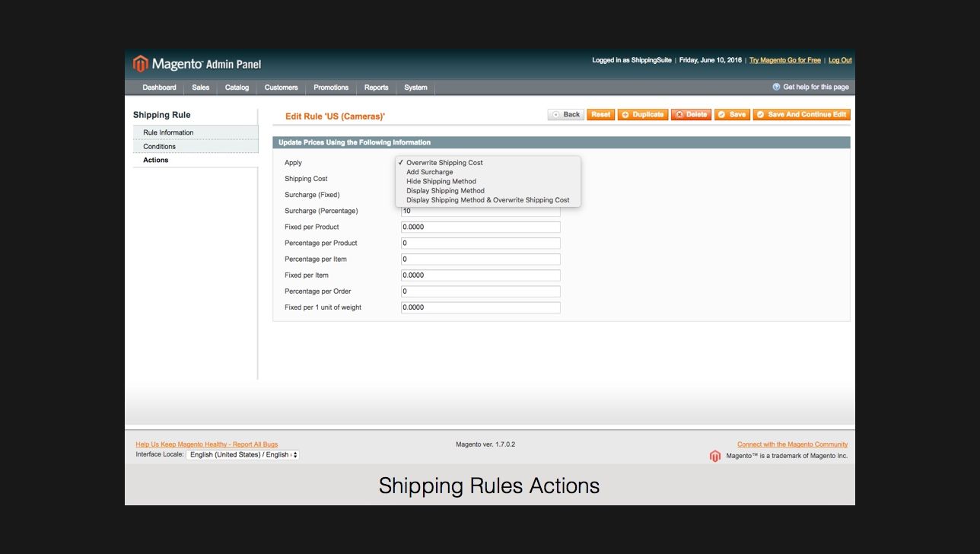This screenshot has width=980, height=554.
Task: Open the Rule Information tab
Action: 168,133
